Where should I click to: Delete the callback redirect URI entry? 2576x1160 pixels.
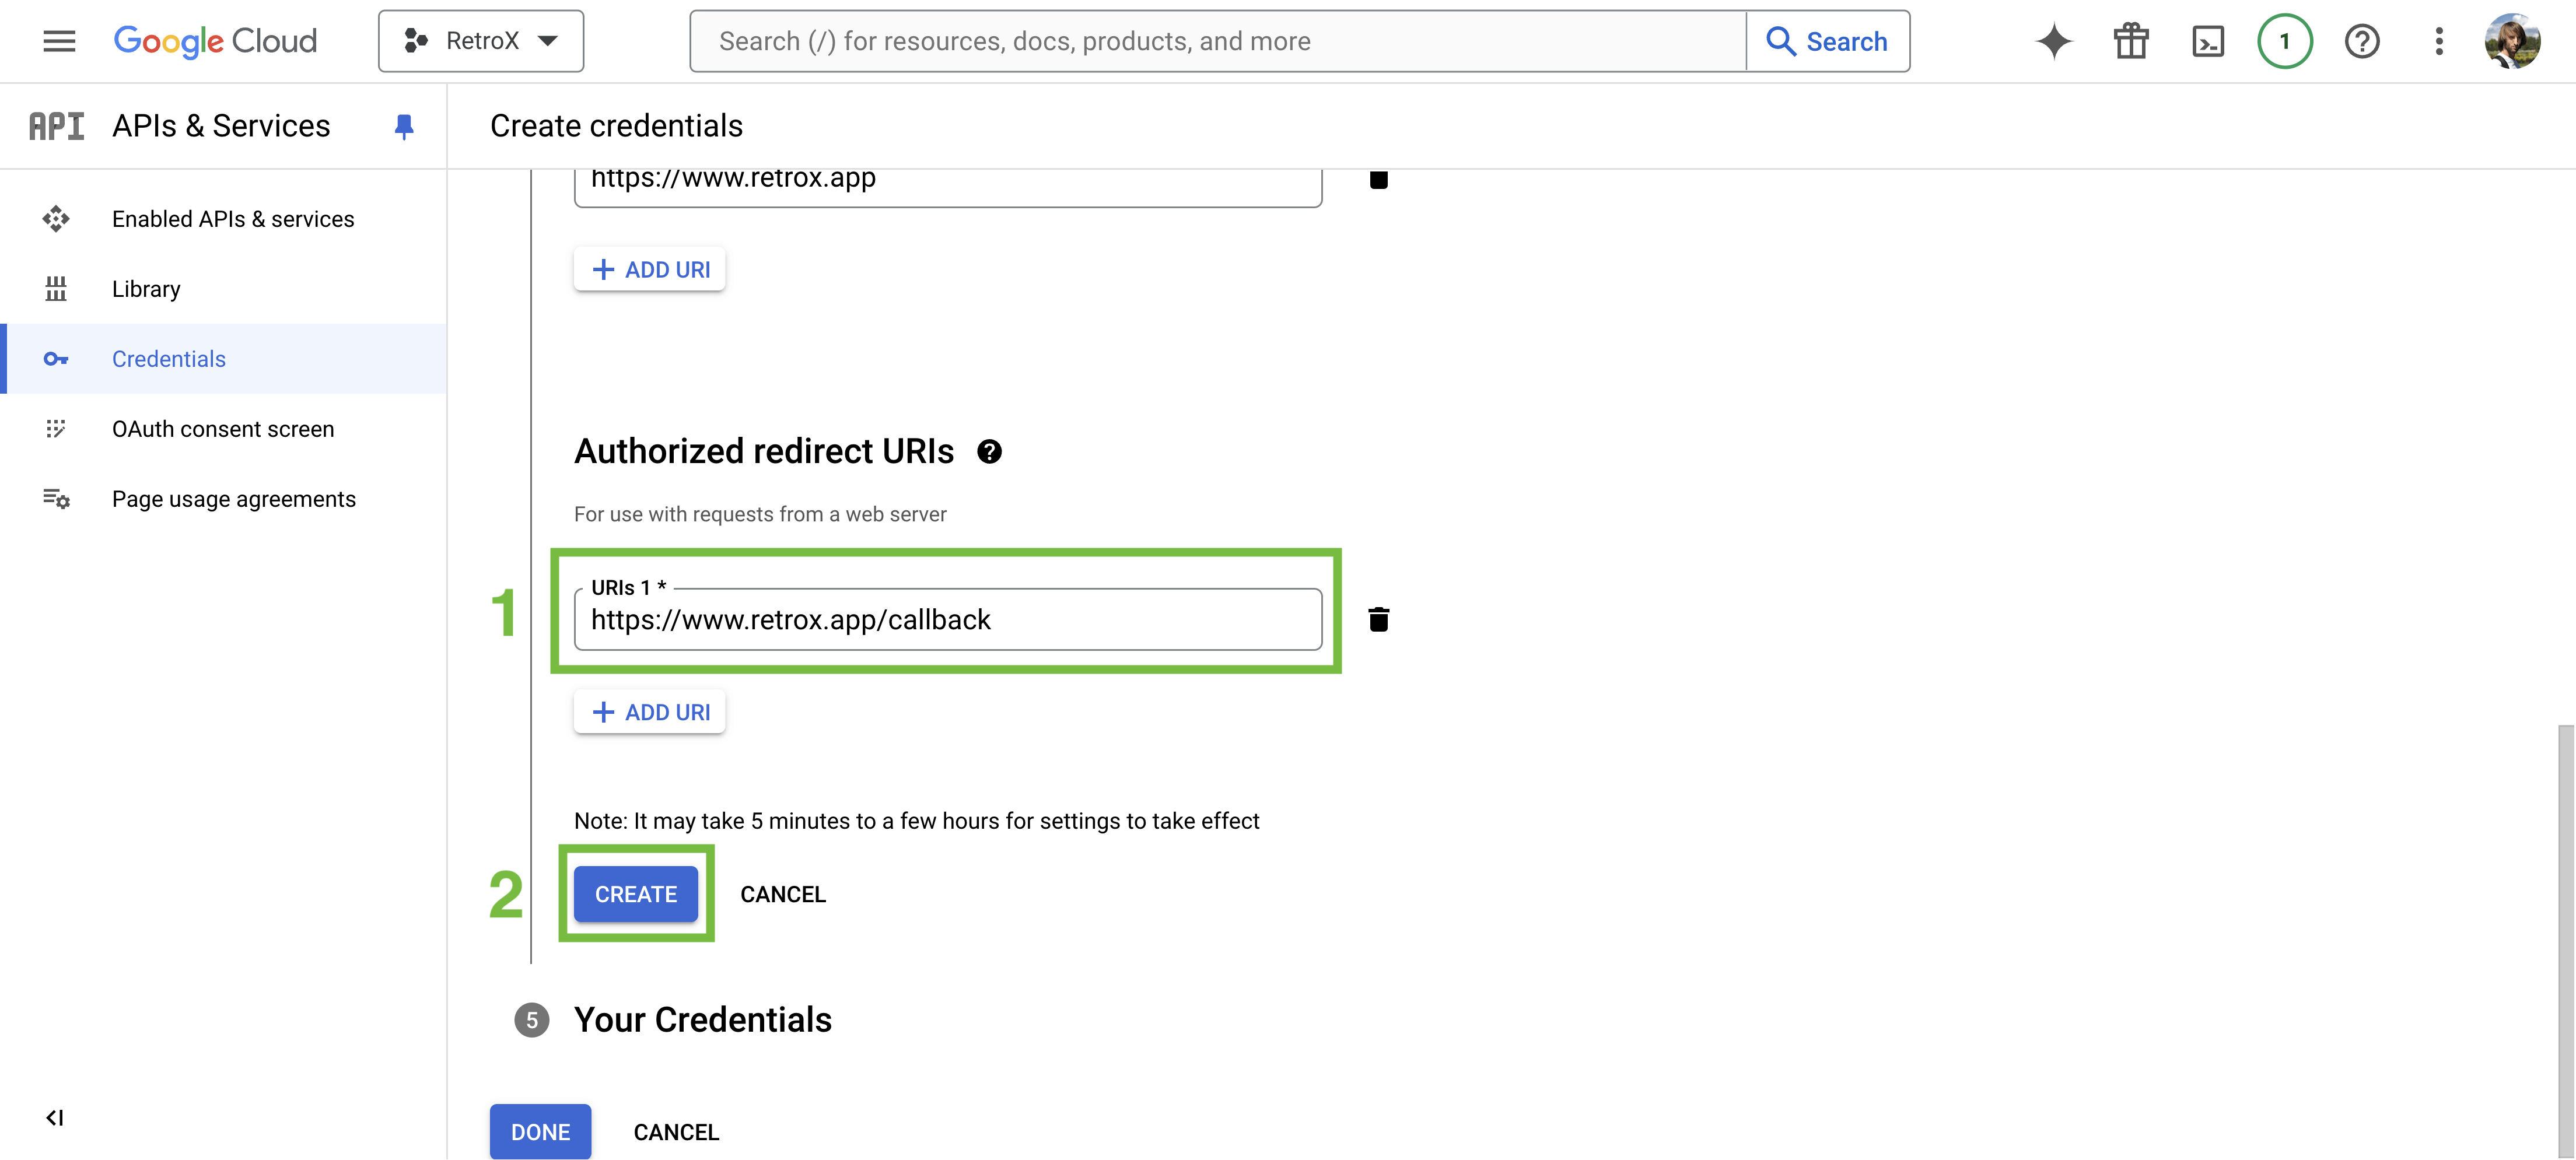1378,619
